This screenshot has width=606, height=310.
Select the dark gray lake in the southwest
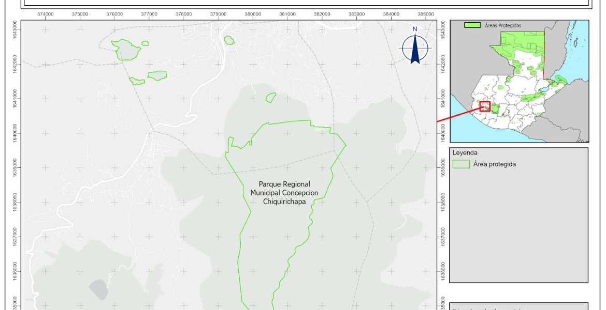pos(98,290)
